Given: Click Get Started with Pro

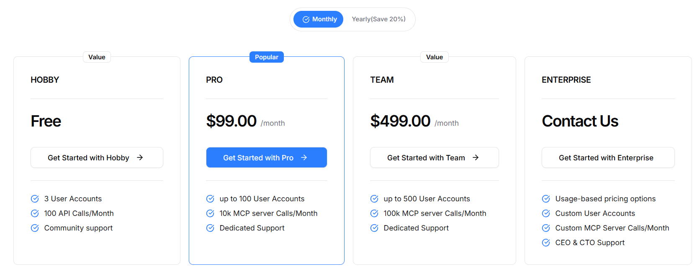Looking at the screenshot, I should click(x=267, y=157).
